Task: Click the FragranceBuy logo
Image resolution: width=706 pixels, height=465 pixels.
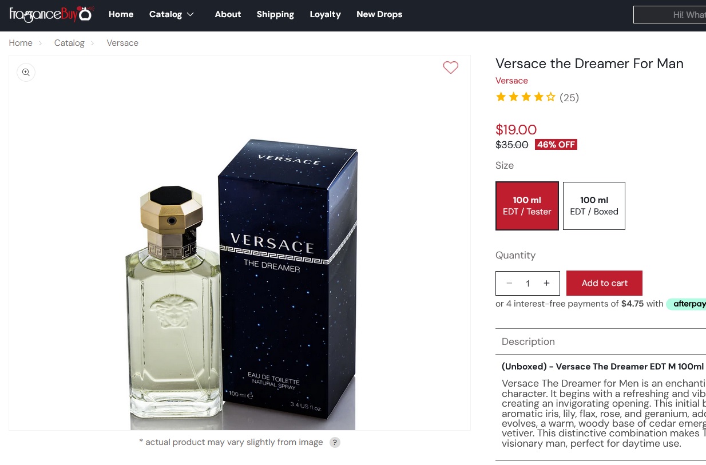Action: tap(51, 14)
